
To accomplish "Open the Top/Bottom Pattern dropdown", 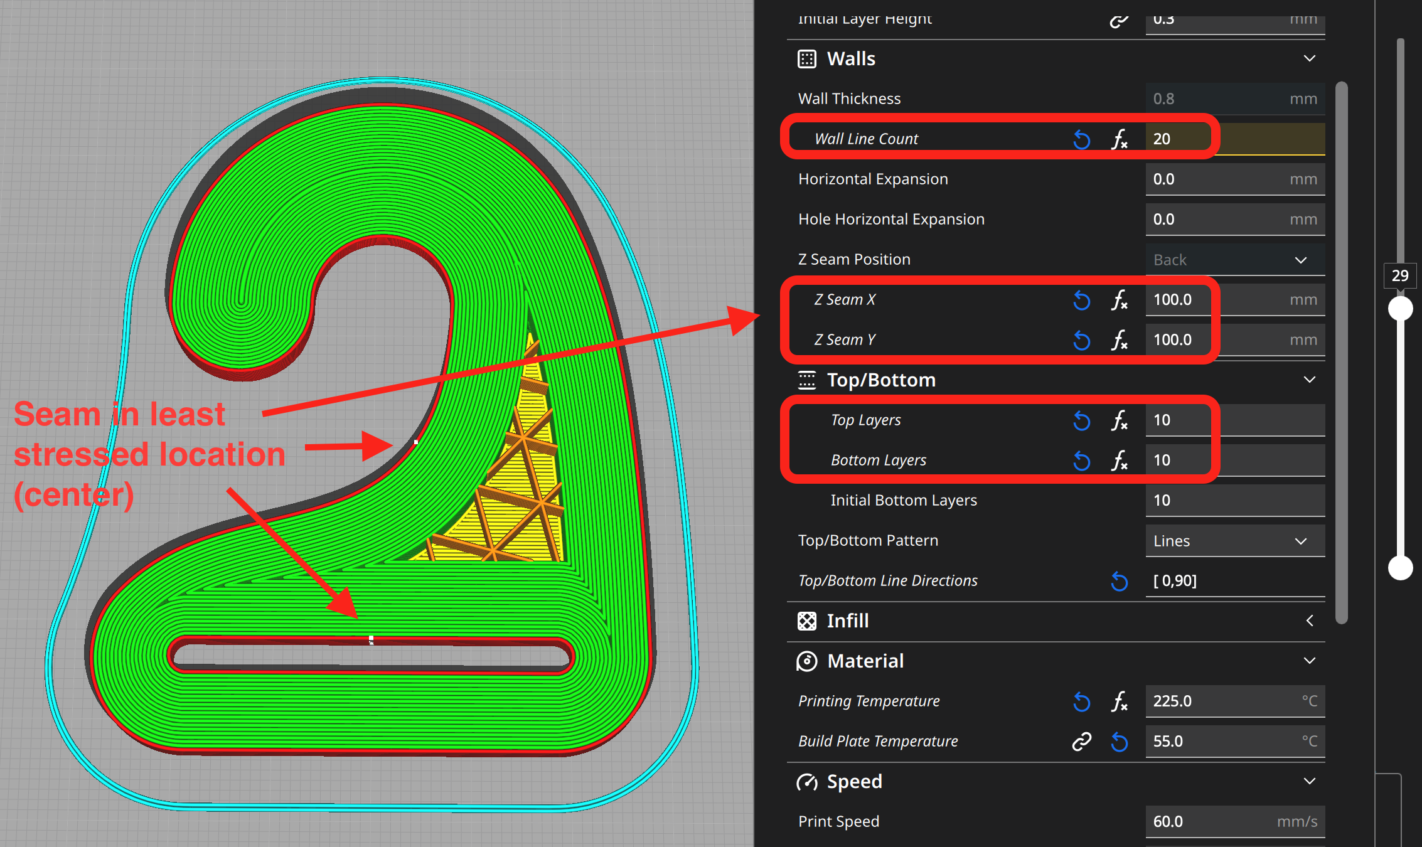I will click(1235, 541).
